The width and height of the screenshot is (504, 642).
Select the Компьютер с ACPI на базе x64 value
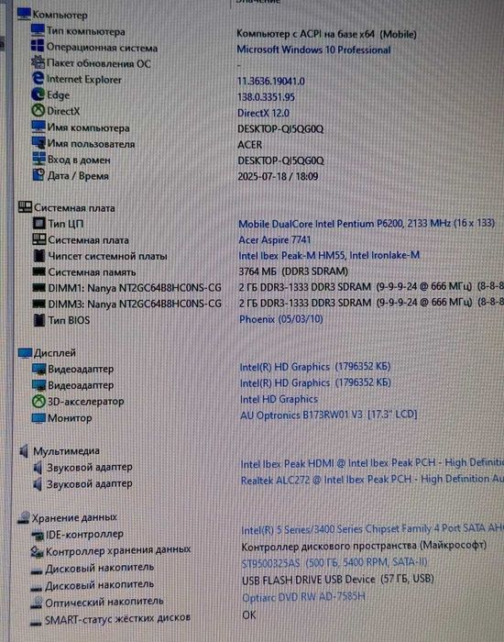point(326,34)
